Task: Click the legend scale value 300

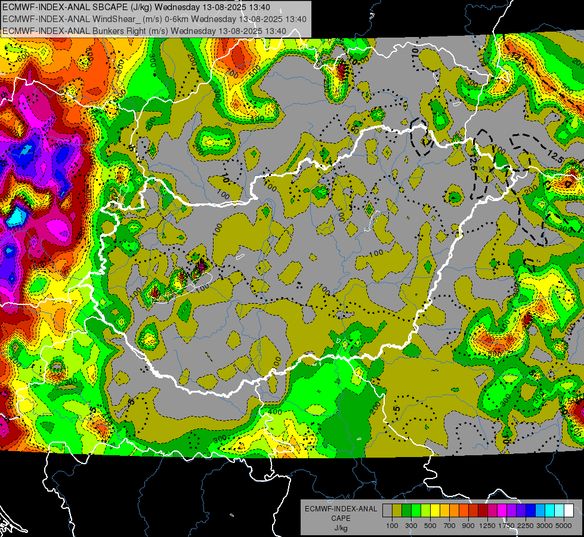Action: [x=411, y=526]
